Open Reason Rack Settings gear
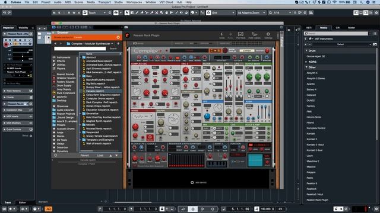Viewport: 380px width, 213px height. (268, 35)
